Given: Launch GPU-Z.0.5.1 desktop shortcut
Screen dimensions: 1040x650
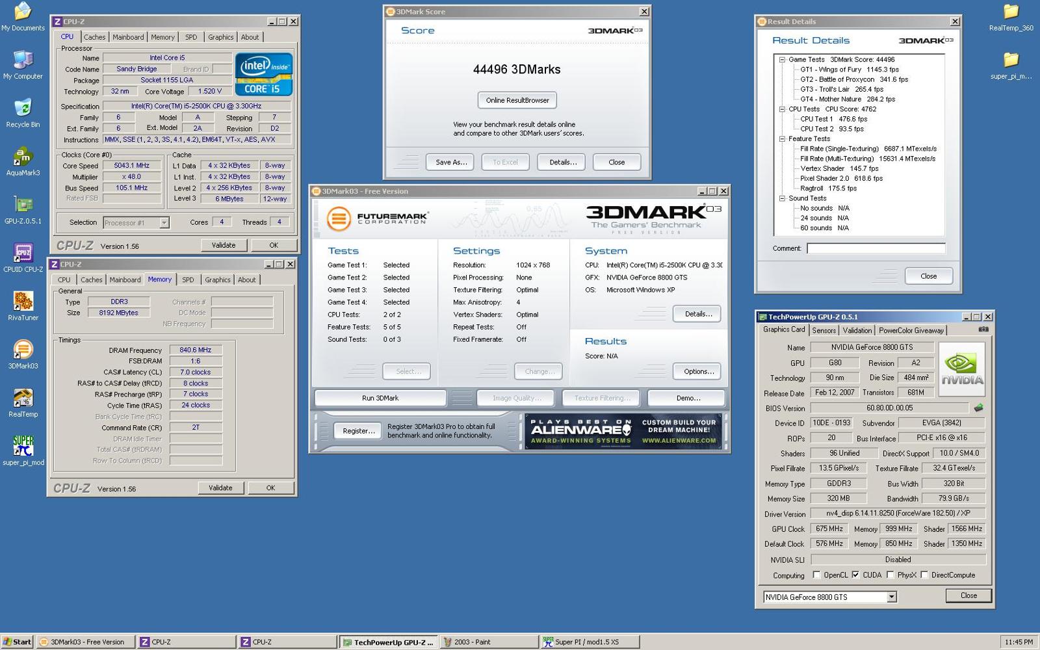Looking at the screenshot, I should point(23,209).
